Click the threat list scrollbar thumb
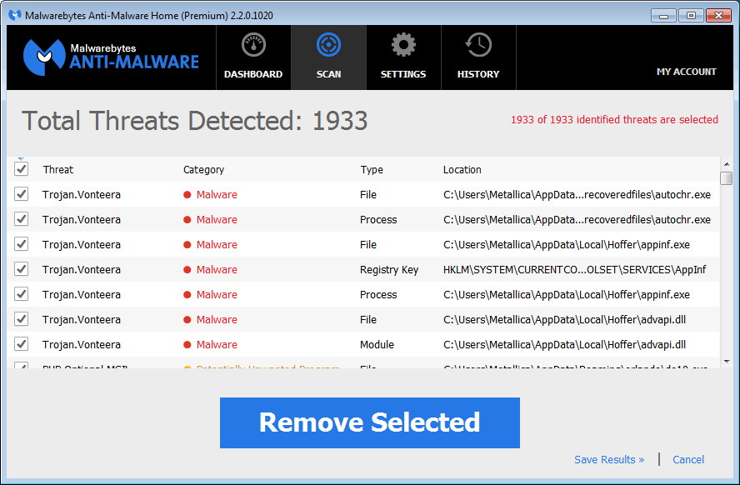Viewport: 740px width, 485px height. pyautogui.click(x=727, y=178)
